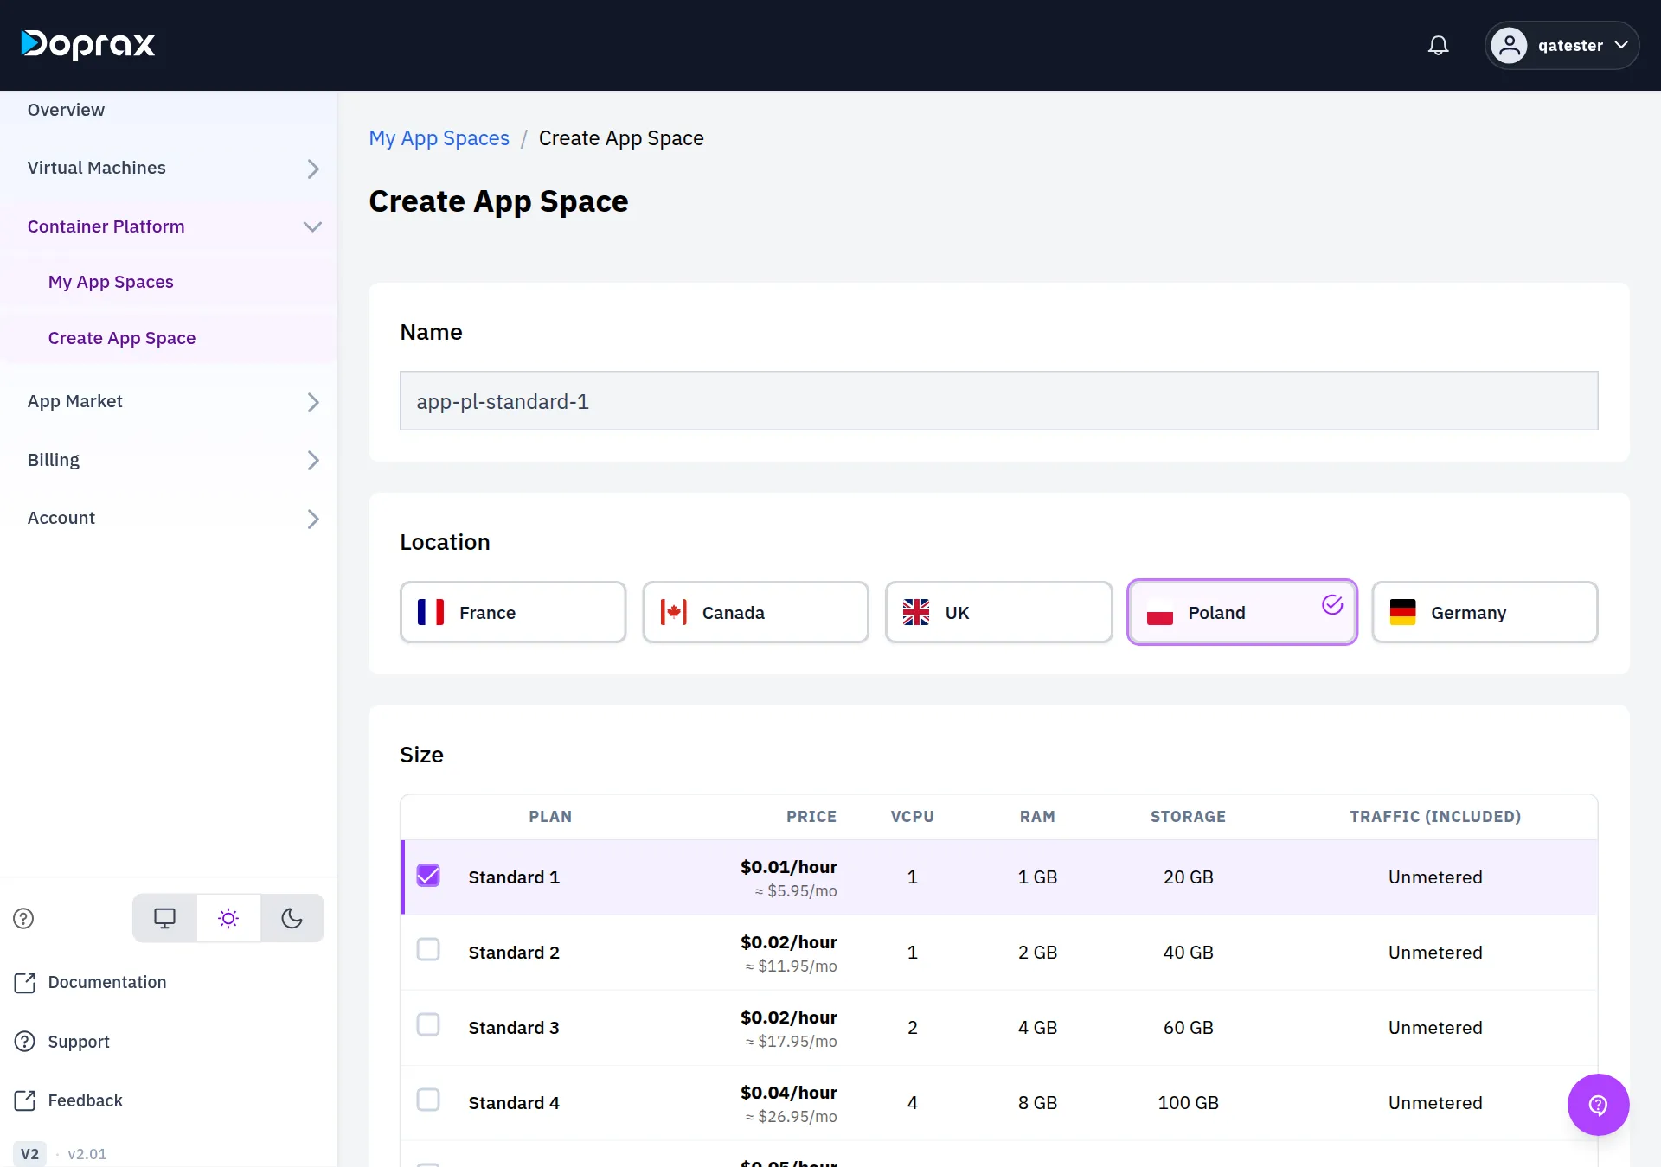Collapse Container Platform chevron
The image size is (1661, 1167).
click(x=312, y=226)
